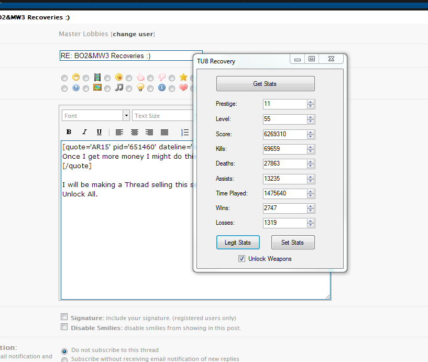This screenshot has height=362, width=428.
Task: Click the Prestige number field
Action: [285, 104]
